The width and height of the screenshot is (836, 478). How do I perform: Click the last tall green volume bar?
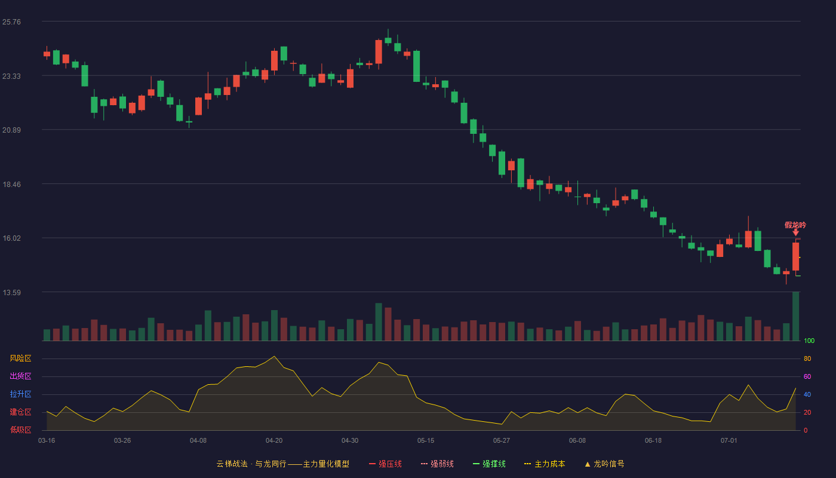(795, 316)
